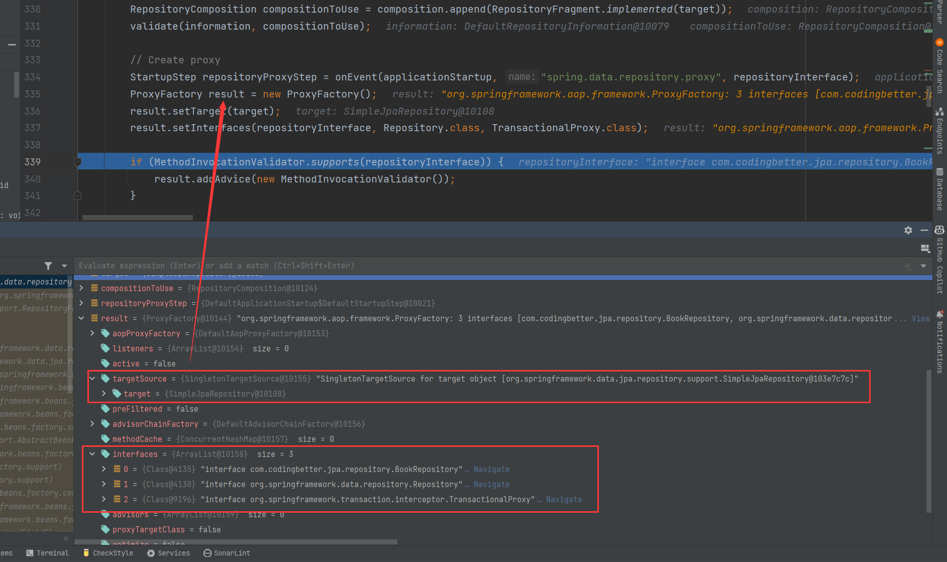This screenshot has width=947, height=562.
Task: Open debugger settings gear
Action: coord(908,230)
